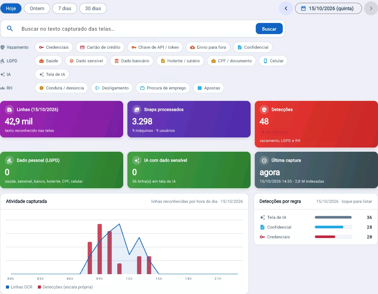Click the document icon on Linhas card
This screenshot has width=378, height=294.
pos(9,110)
